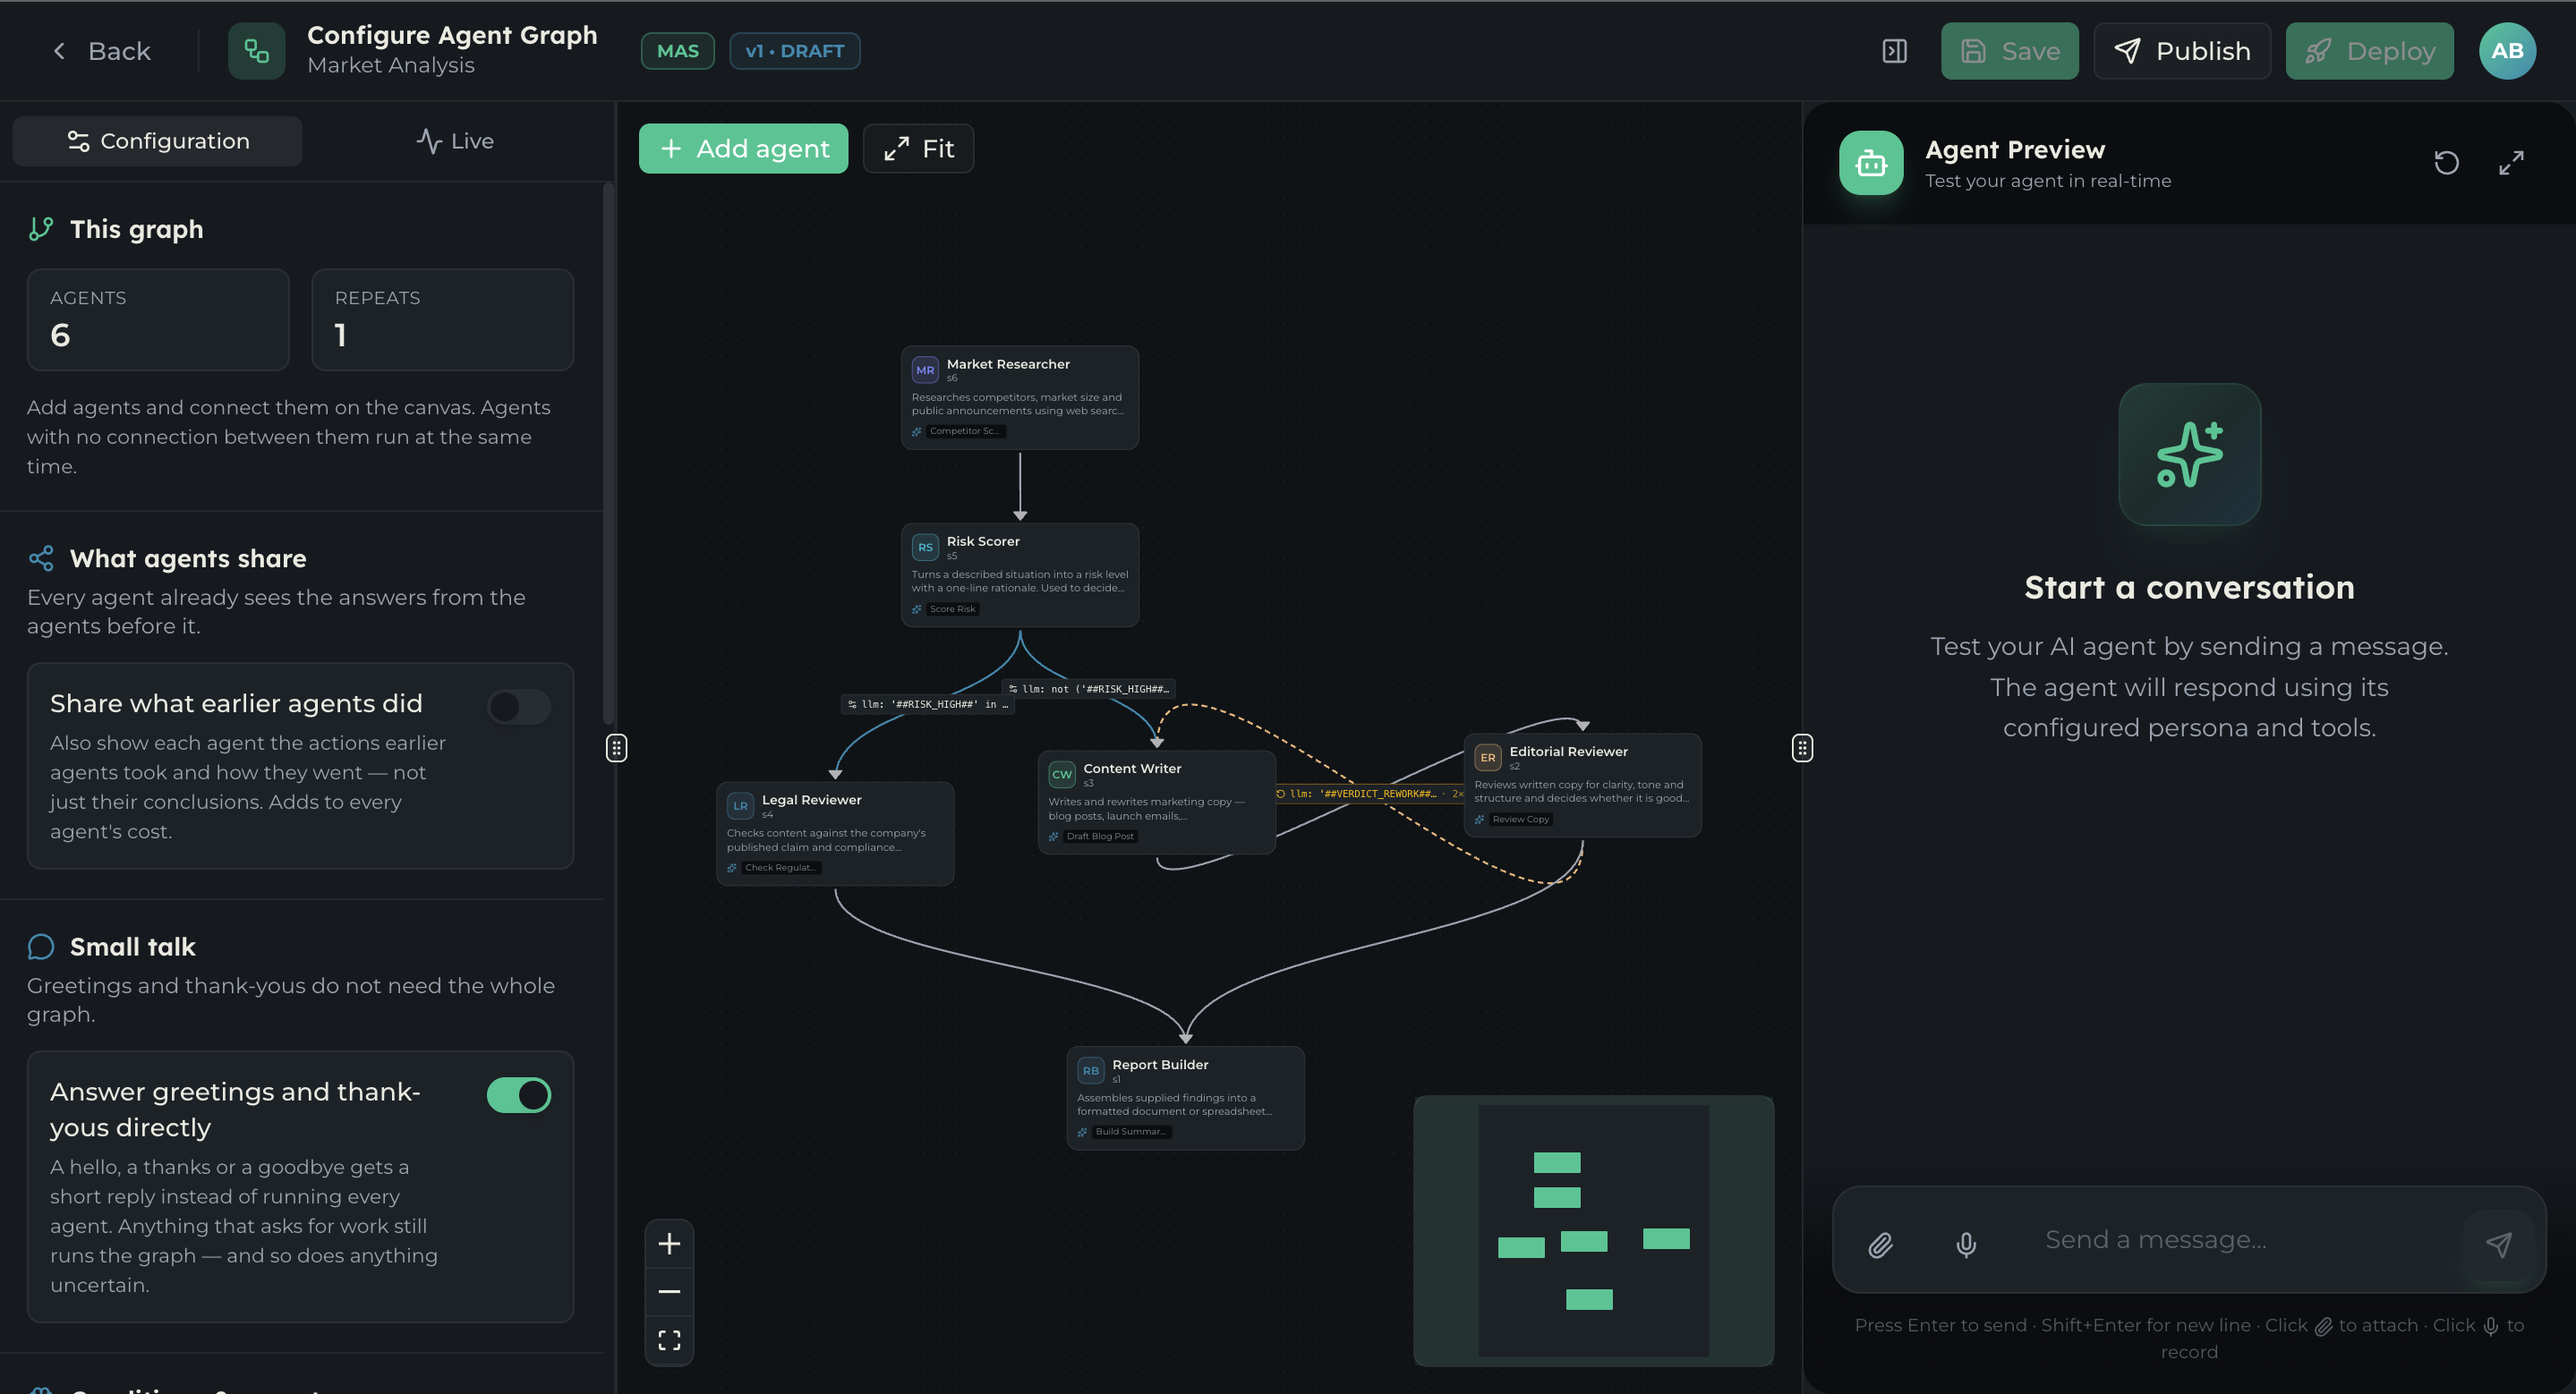Click the sparkle icon above Start a conversation
2576x1394 pixels.
coord(2189,455)
